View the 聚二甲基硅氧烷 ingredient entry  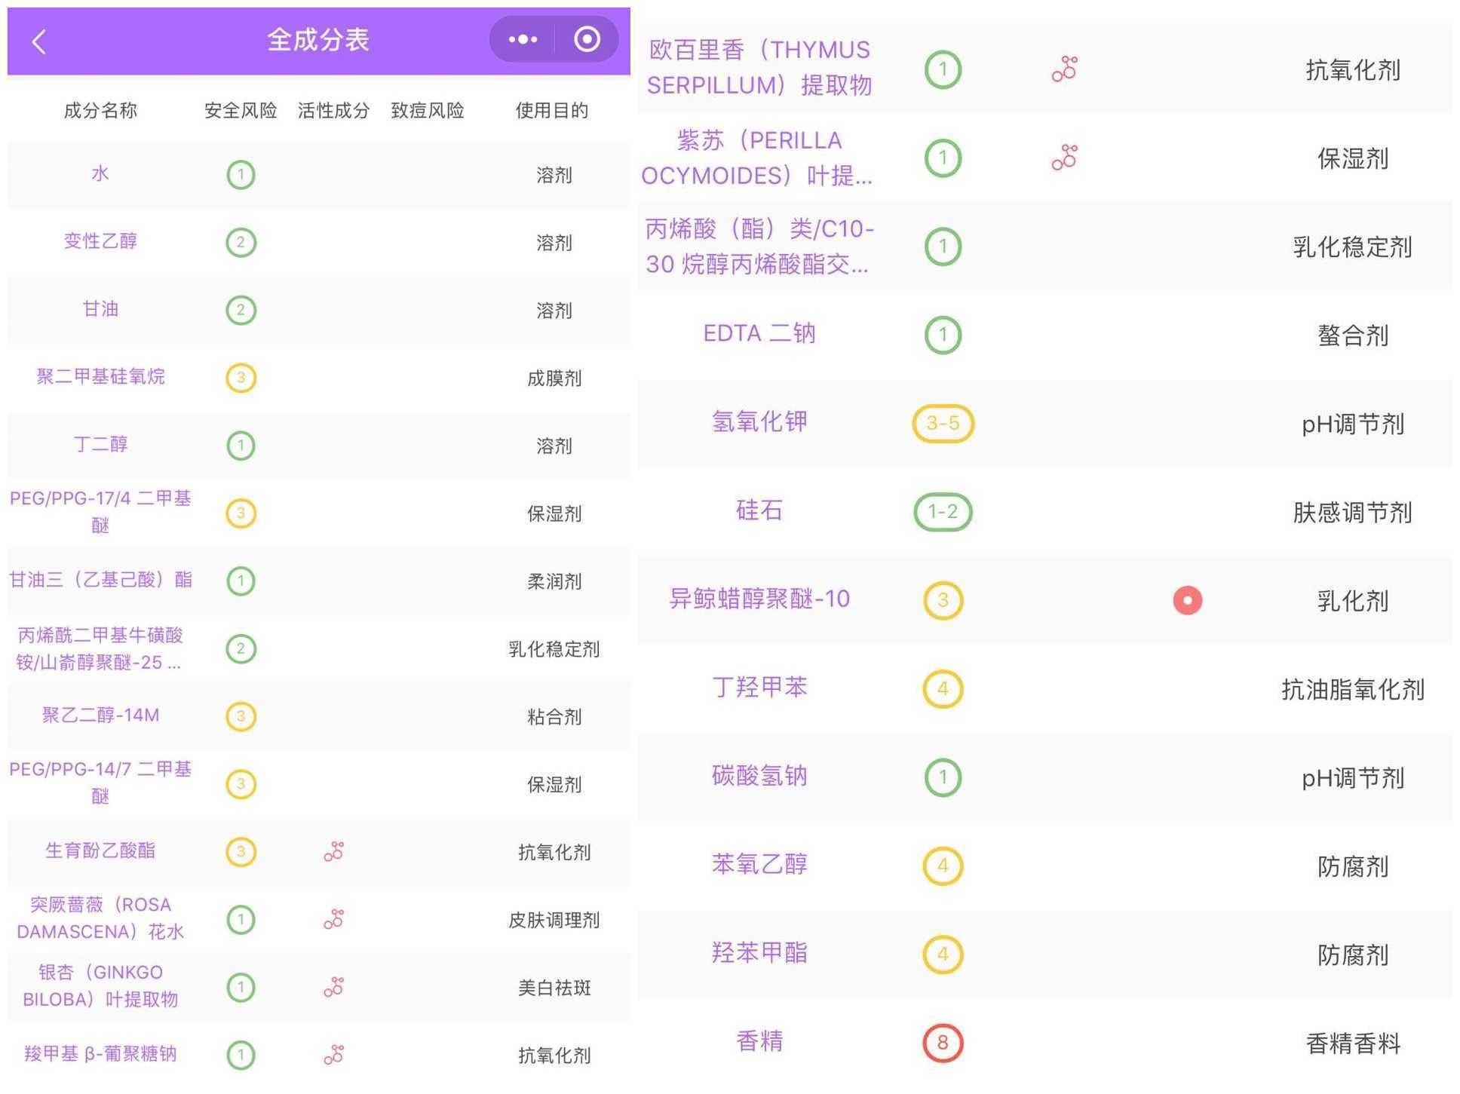pos(103,377)
